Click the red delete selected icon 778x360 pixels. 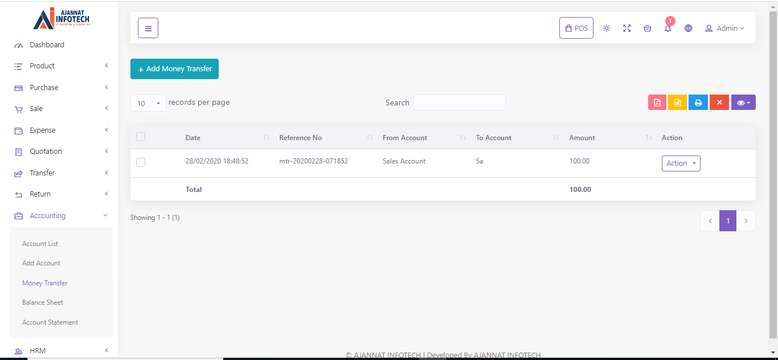point(719,103)
